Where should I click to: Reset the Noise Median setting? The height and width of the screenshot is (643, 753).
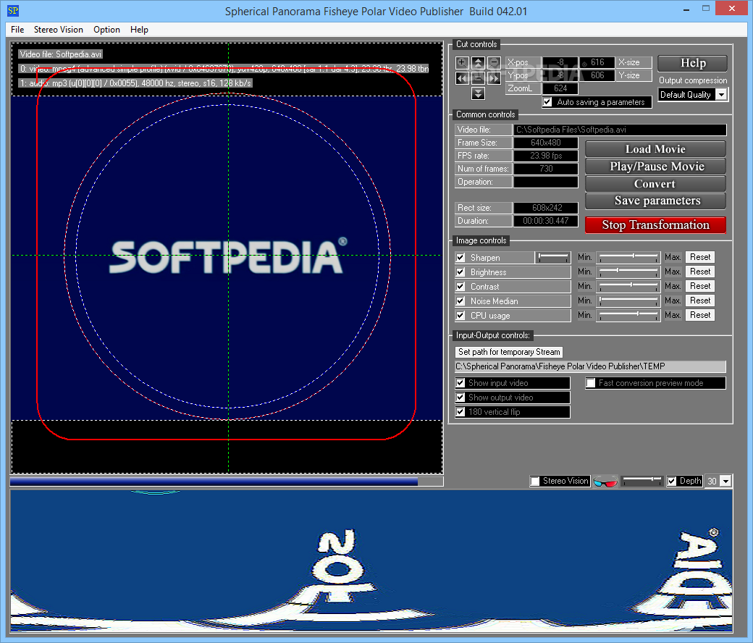point(699,300)
